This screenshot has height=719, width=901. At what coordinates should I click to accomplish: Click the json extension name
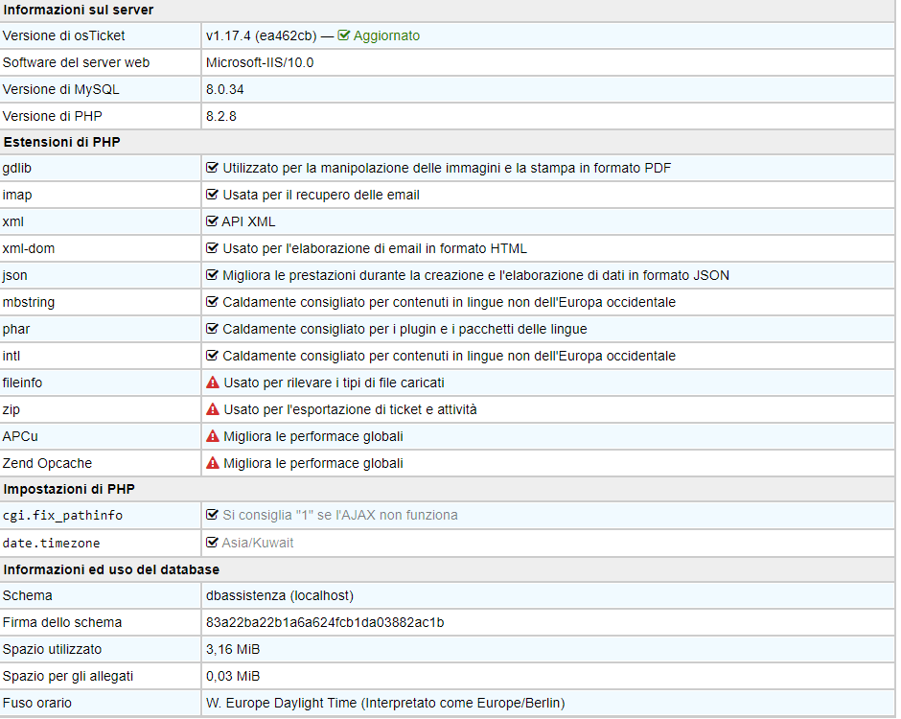(x=14, y=275)
